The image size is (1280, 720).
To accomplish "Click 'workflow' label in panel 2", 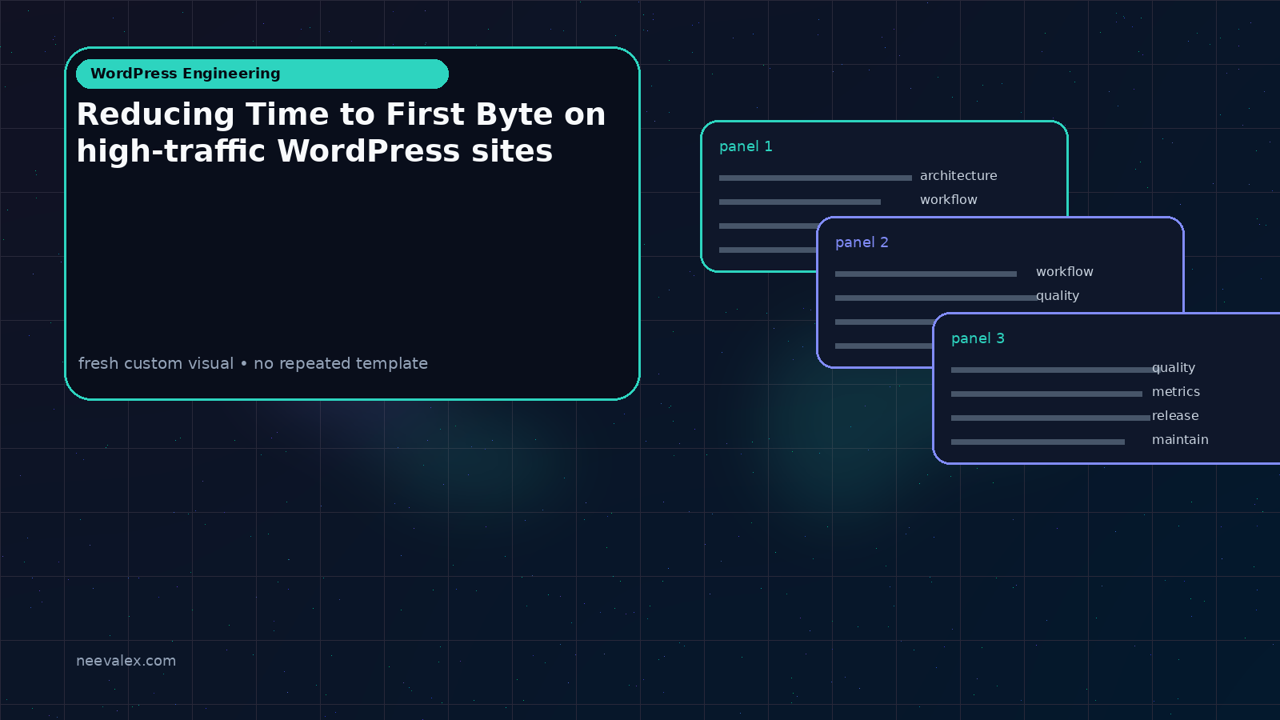I will pyautogui.click(x=1065, y=272).
